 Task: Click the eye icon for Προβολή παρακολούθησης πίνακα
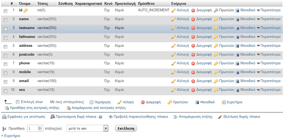111,117
